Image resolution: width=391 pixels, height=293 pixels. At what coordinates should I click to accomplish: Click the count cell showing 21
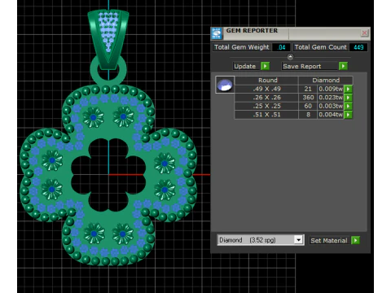308,89
